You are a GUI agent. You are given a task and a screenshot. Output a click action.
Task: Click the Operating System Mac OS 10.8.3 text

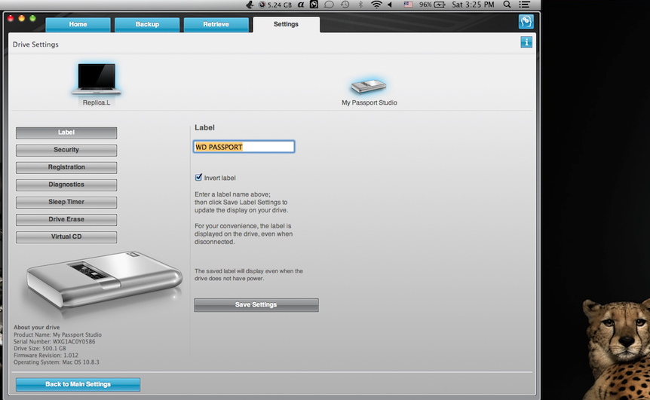[x=57, y=362]
